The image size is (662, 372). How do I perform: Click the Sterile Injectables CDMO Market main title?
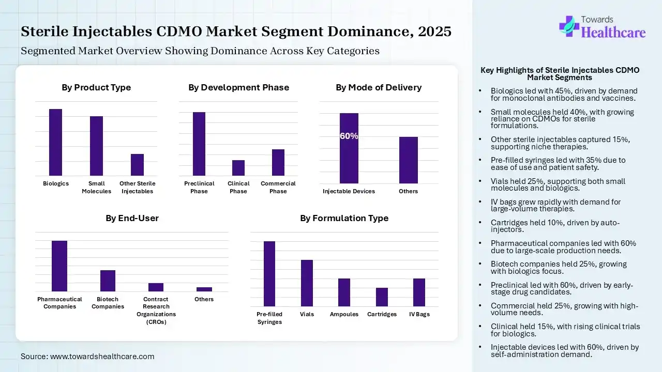(236, 32)
